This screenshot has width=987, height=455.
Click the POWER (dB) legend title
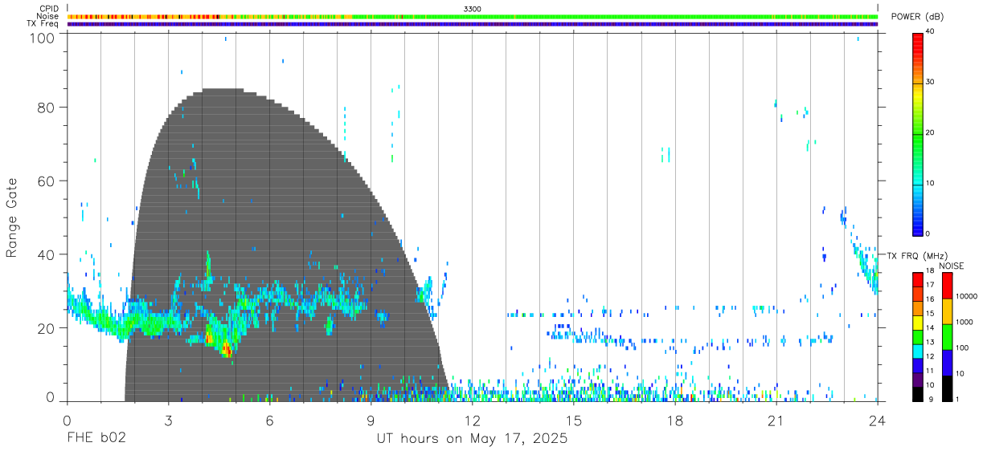point(917,17)
